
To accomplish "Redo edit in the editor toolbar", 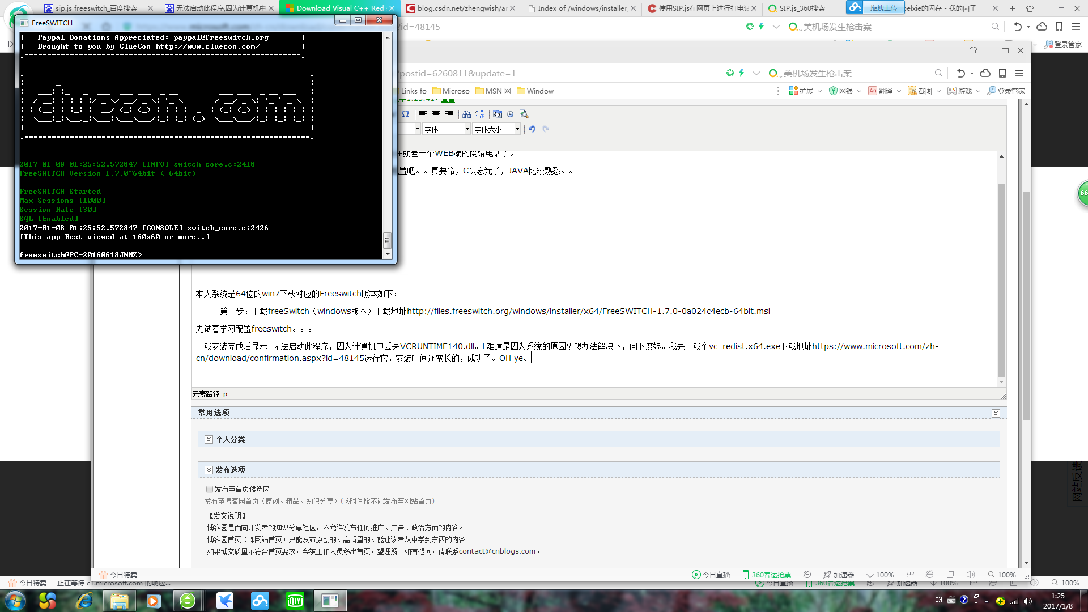I will 546,129.
